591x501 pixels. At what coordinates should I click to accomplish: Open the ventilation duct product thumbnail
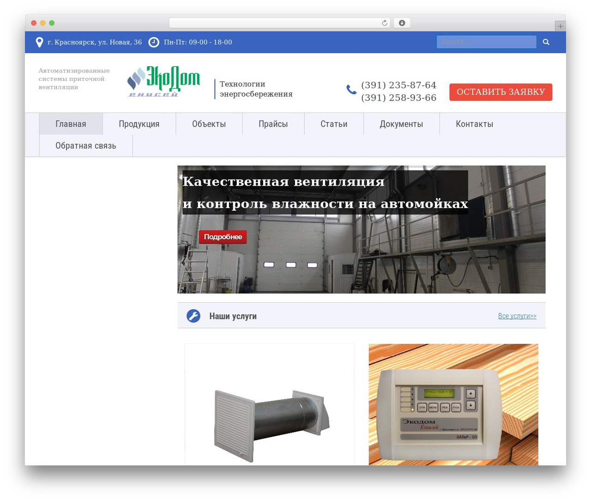coord(270,404)
